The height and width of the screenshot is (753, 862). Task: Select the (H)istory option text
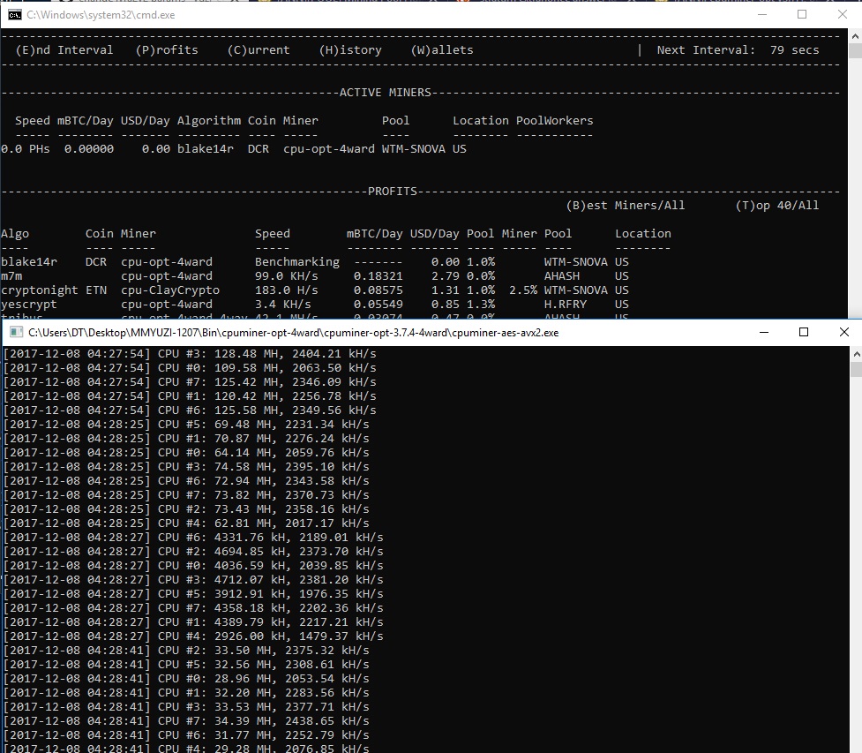350,50
